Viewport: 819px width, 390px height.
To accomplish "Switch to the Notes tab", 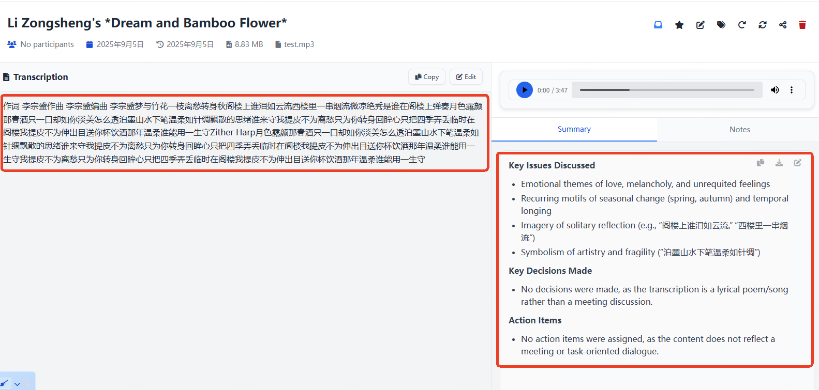I will coord(740,130).
